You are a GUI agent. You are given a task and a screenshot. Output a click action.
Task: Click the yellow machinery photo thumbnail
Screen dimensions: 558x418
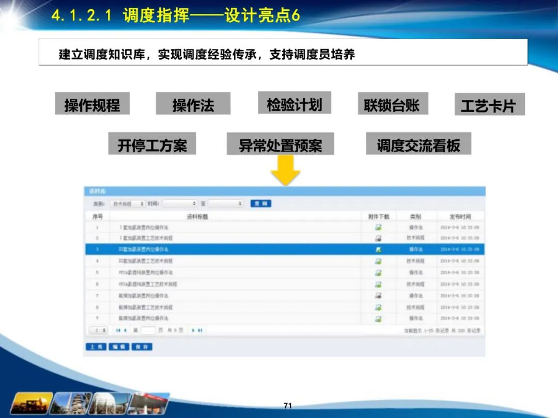pos(32,404)
